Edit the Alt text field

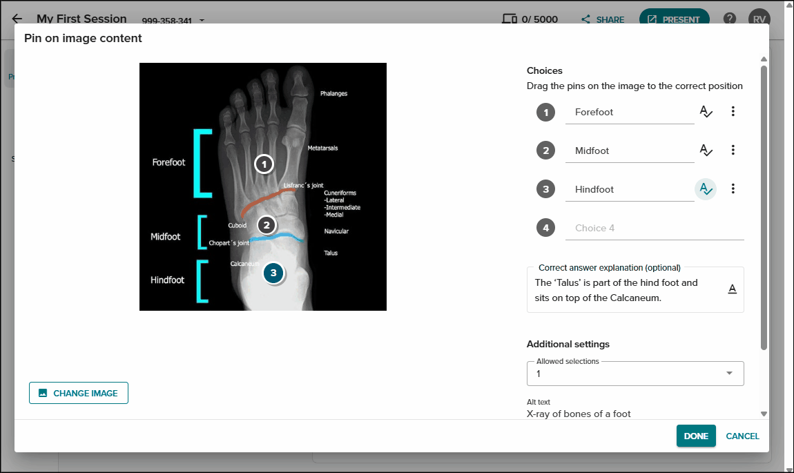(x=635, y=414)
